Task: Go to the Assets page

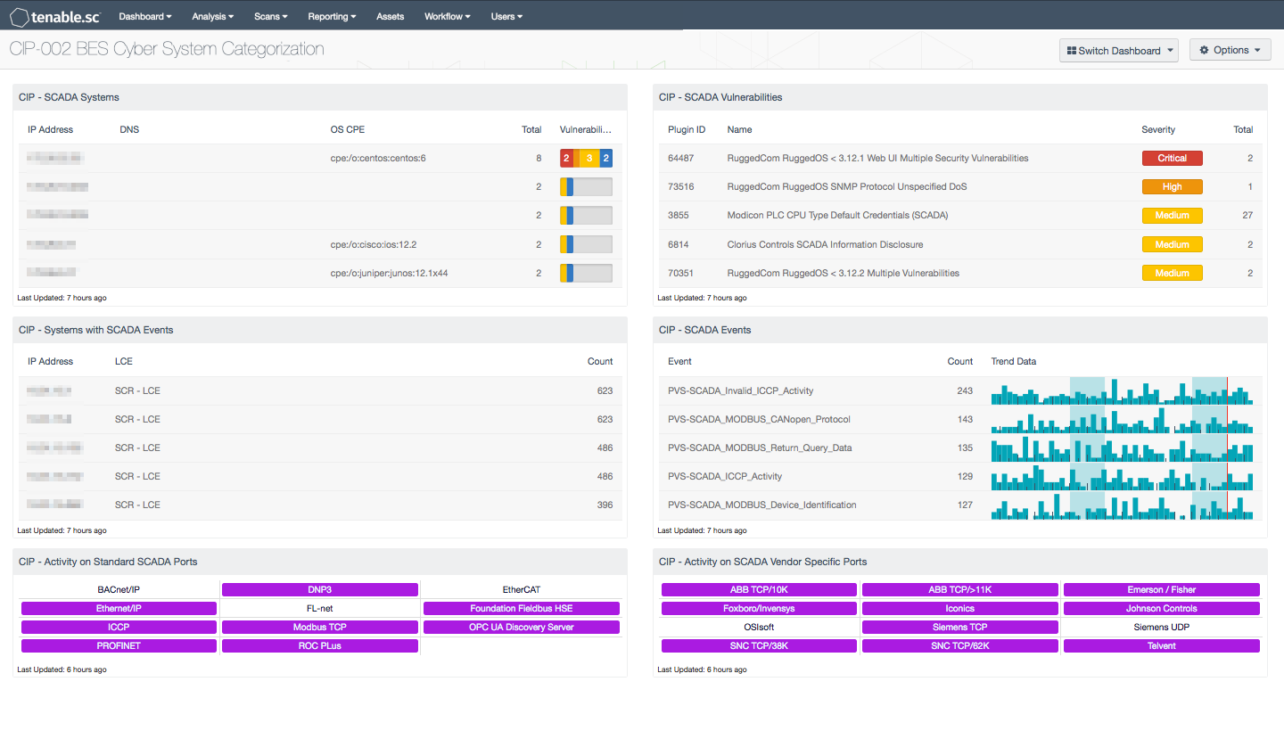Action: [x=391, y=16]
